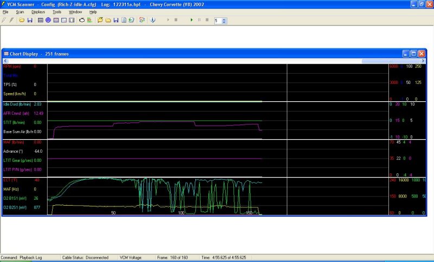This screenshot has width=434, height=262.
Task: Click the AFR Cmnd label
Action: point(16,114)
